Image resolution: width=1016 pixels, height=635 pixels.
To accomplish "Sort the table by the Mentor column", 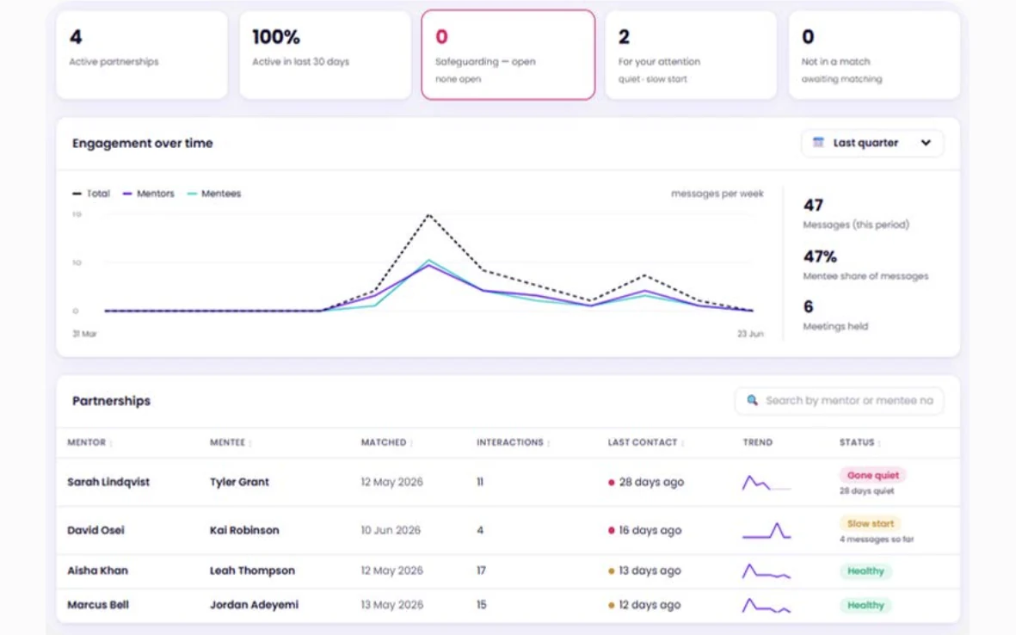I will tap(89, 442).
